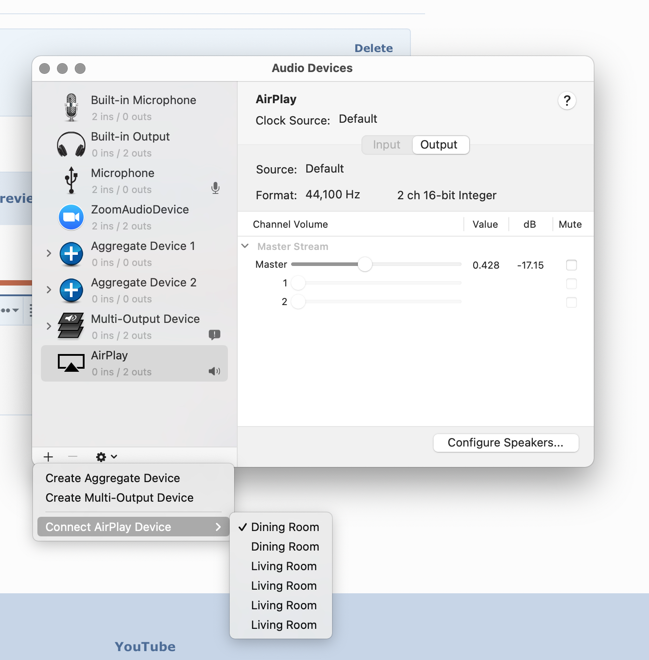Click the channel 1 volume slider
Screen dimensions: 649x660
pos(376,283)
